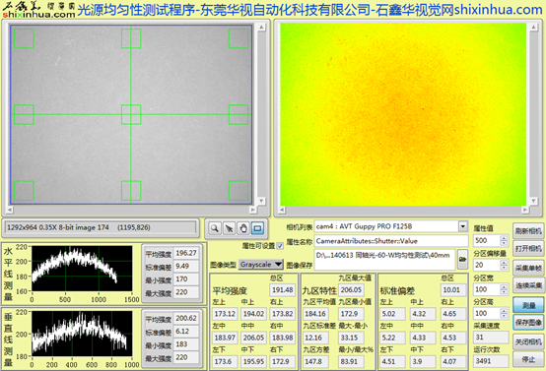Toggle the 属性可设置 checkbox
The width and height of the screenshot is (546, 371).
coord(280,246)
